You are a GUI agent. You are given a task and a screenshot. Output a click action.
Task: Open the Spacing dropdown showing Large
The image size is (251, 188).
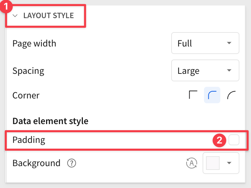(x=205, y=70)
